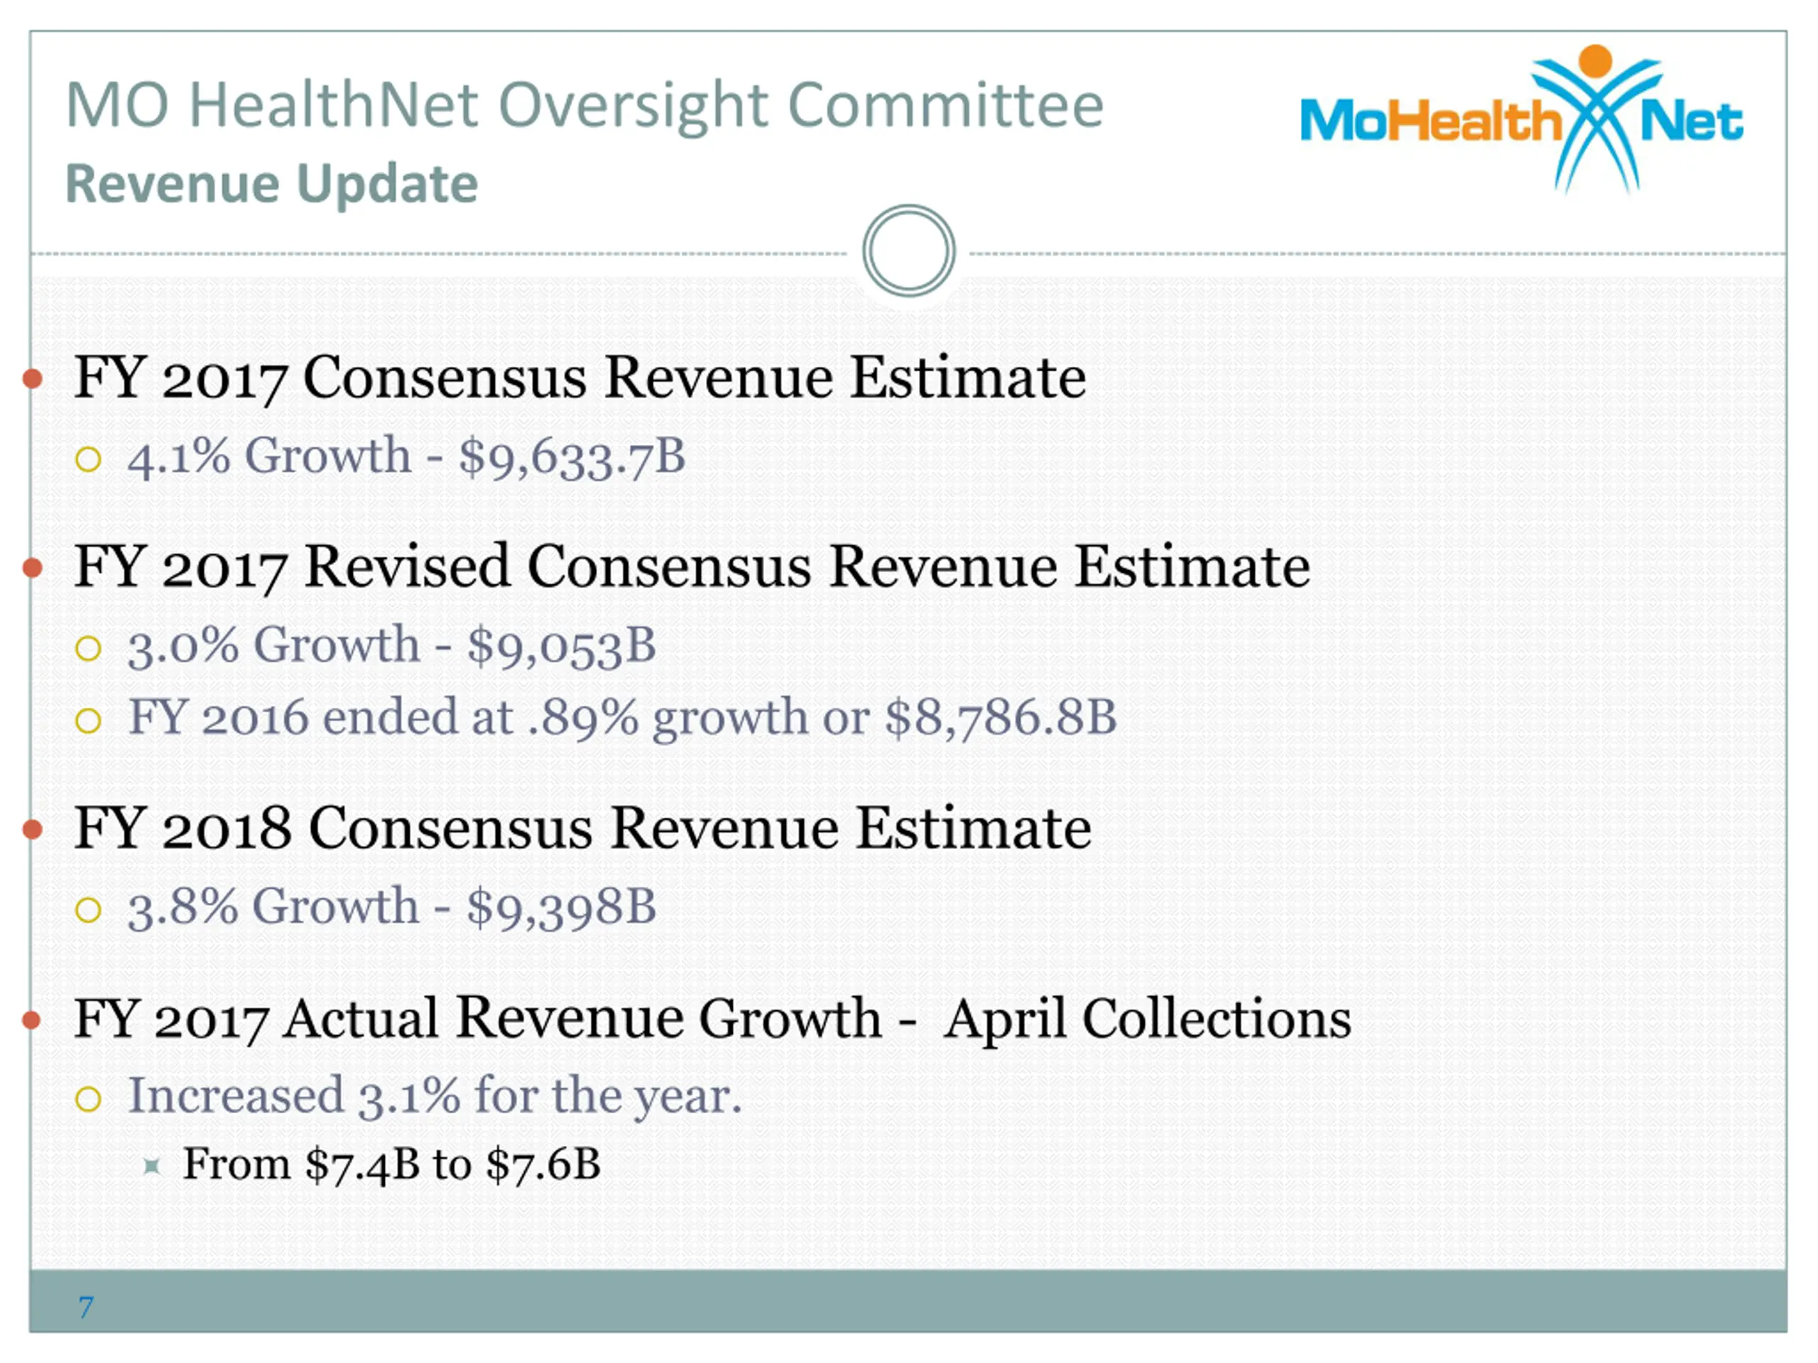Click yellow circle bullet beside Increased 3.1%
The height and width of the screenshot is (1363, 1818).
[x=88, y=1099]
